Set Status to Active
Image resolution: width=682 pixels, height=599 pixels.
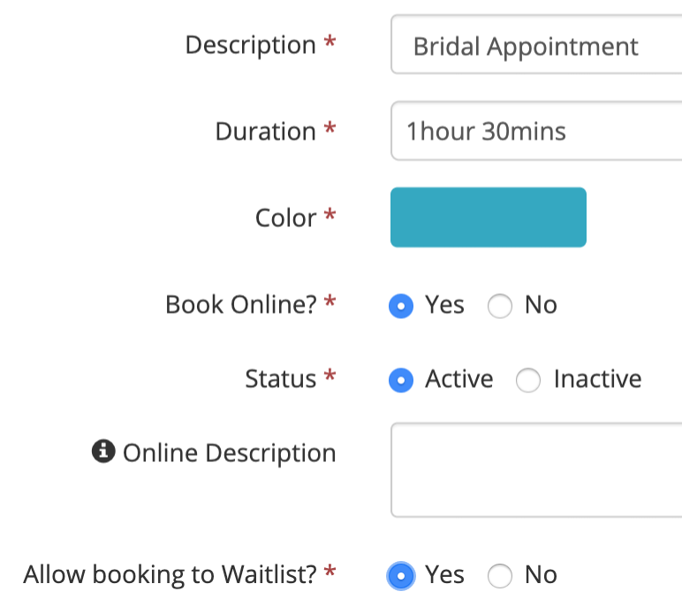pyautogui.click(x=401, y=380)
